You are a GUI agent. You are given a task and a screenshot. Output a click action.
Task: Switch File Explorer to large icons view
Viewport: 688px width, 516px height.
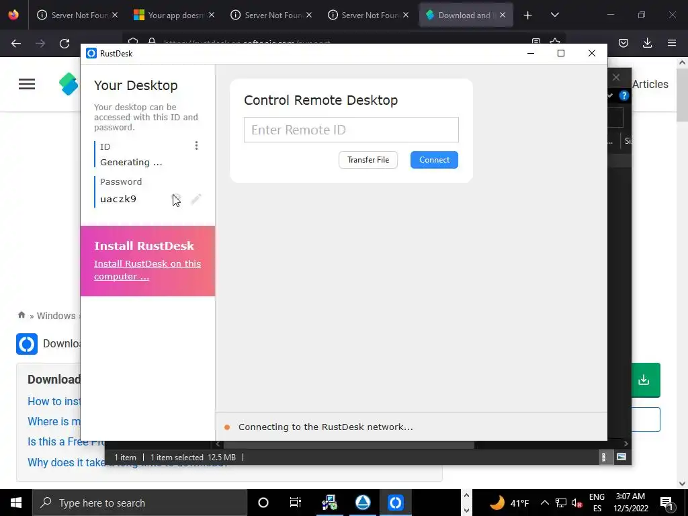pyautogui.click(x=621, y=457)
